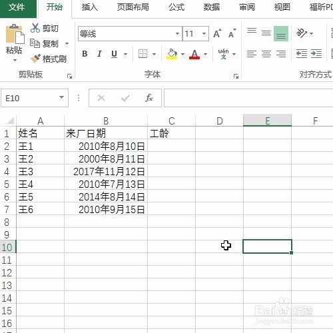Click inside the formula bar input

click(x=248, y=98)
